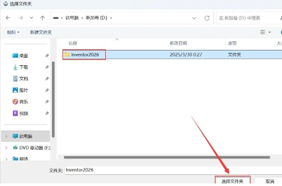Click 新建文件夹 button
This screenshot has width=282, height=186.
(41, 33)
